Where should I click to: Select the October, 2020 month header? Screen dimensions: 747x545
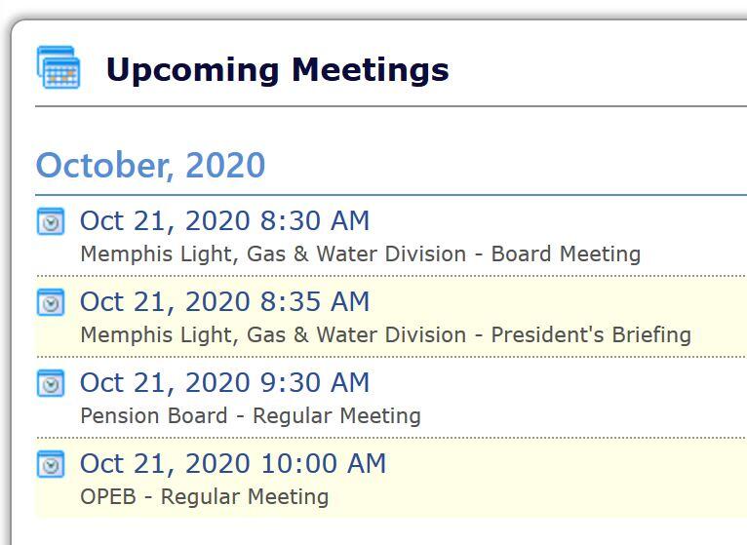[x=150, y=166]
